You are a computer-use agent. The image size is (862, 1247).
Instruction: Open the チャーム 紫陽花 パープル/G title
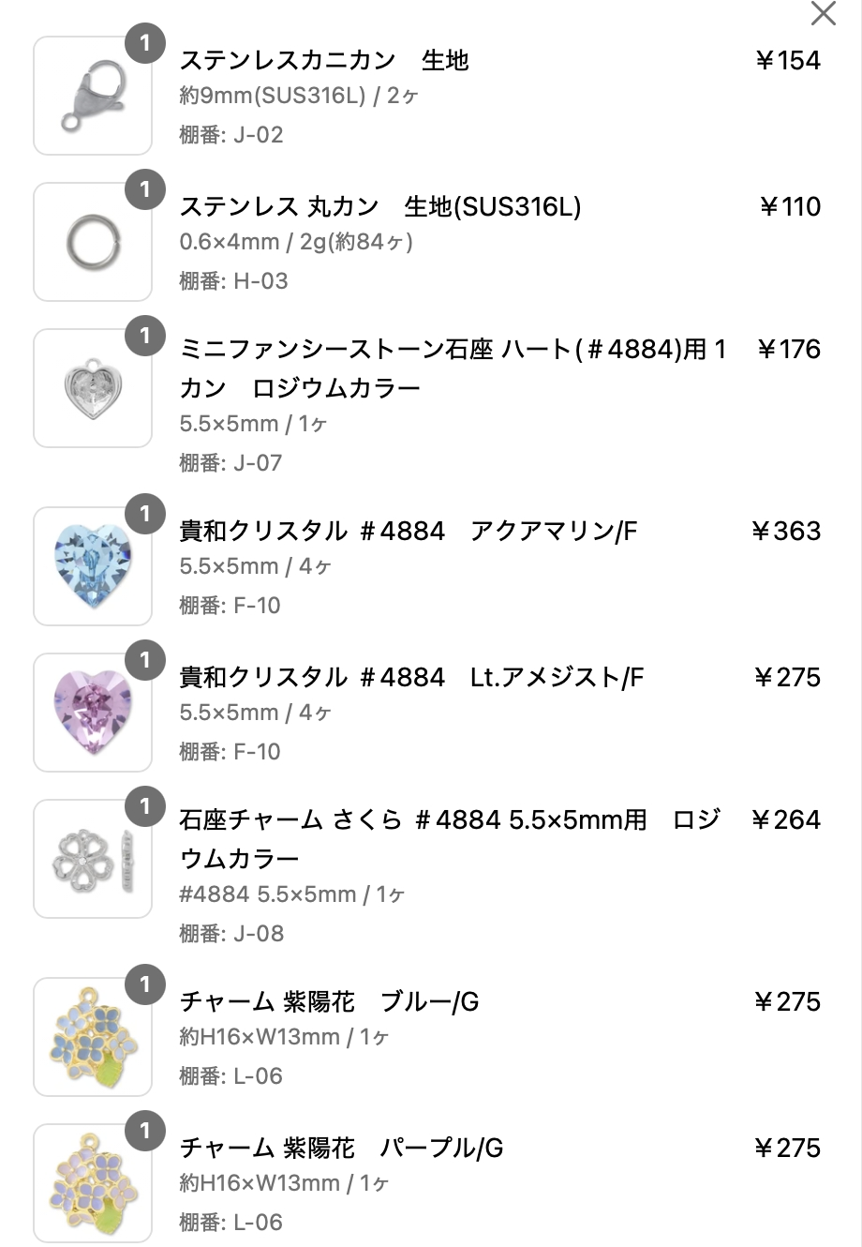click(x=341, y=1149)
